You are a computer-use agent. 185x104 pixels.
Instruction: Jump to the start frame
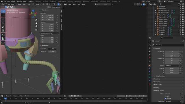click(70, 96)
